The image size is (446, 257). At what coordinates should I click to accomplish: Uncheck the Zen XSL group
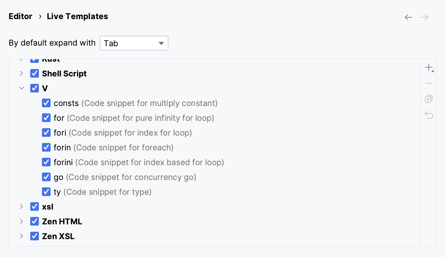tap(34, 236)
